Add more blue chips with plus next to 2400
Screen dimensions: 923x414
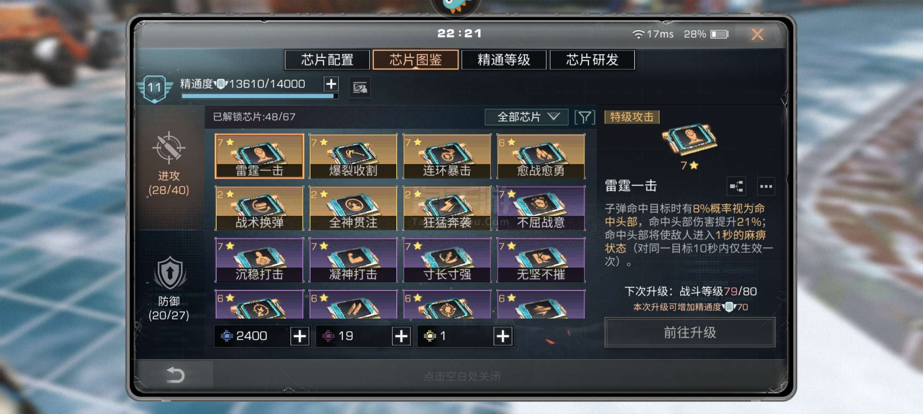click(300, 336)
